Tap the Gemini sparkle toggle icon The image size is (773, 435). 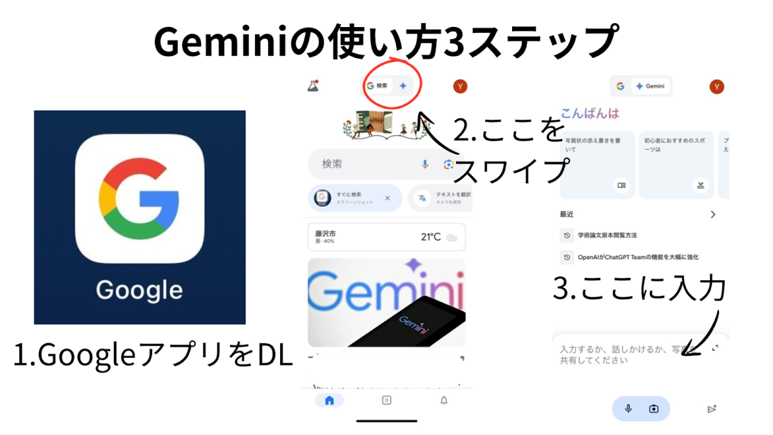tap(403, 86)
